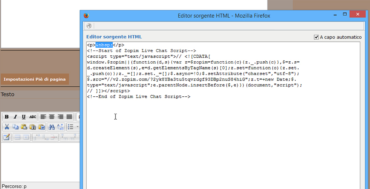Open Find with the binoculars icon
The image size is (370, 189).
click(51, 127)
